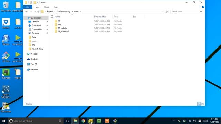Refresh the www folder view
The image size is (221, 124).
(167, 12)
